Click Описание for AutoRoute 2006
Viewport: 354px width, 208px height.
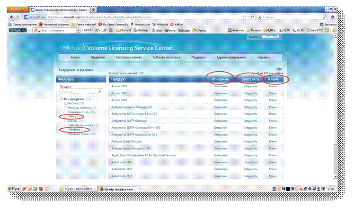click(221, 162)
